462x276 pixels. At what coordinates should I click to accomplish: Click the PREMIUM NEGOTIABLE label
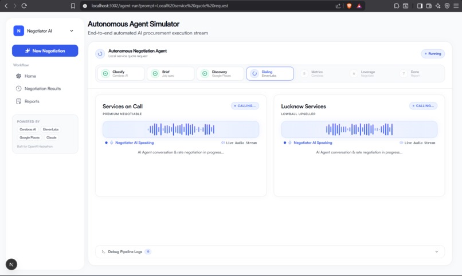click(122, 114)
